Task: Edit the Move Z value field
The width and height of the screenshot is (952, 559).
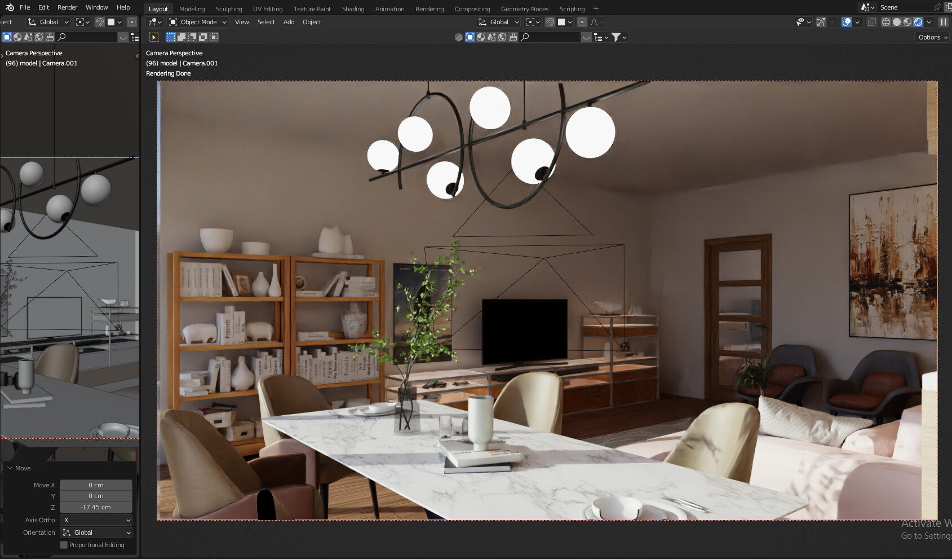Action: 96,507
